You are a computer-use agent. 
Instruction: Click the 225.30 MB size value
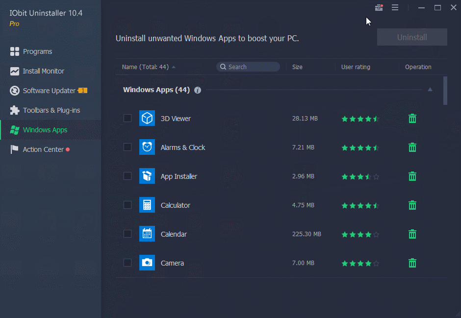pos(307,234)
